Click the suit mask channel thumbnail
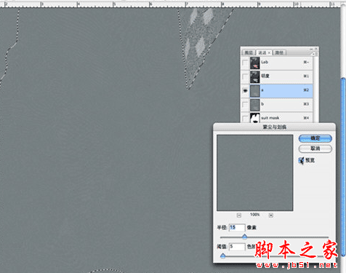Viewport: 346px width, 273px height. [255, 118]
